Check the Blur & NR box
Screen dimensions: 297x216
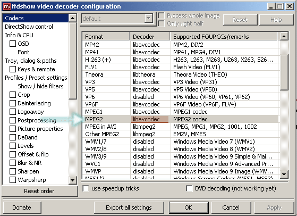13,163
